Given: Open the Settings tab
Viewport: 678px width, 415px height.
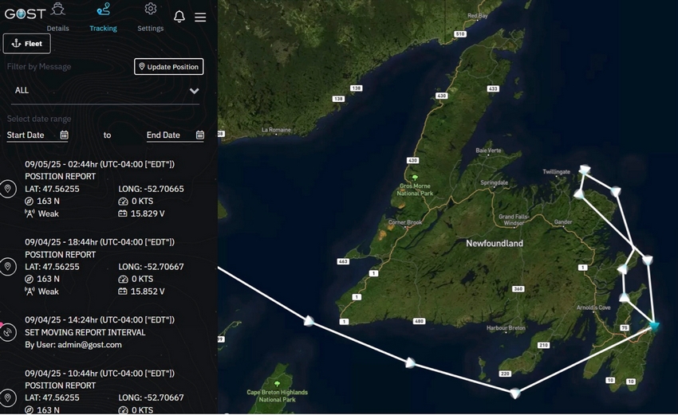Looking at the screenshot, I should pyautogui.click(x=150, y=18).
